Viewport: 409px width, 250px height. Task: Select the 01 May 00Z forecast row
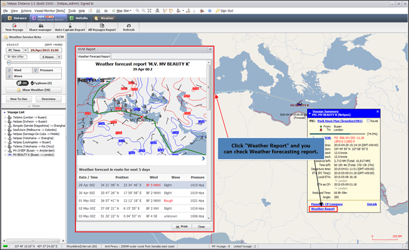tap(142, 201)
